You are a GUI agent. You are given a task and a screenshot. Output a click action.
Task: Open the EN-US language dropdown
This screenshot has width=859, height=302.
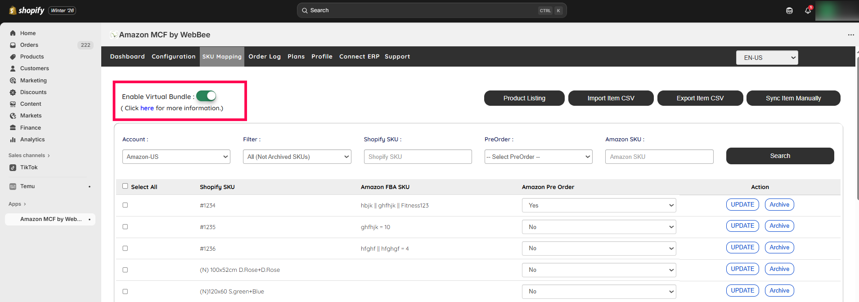[x=767, y=58]
